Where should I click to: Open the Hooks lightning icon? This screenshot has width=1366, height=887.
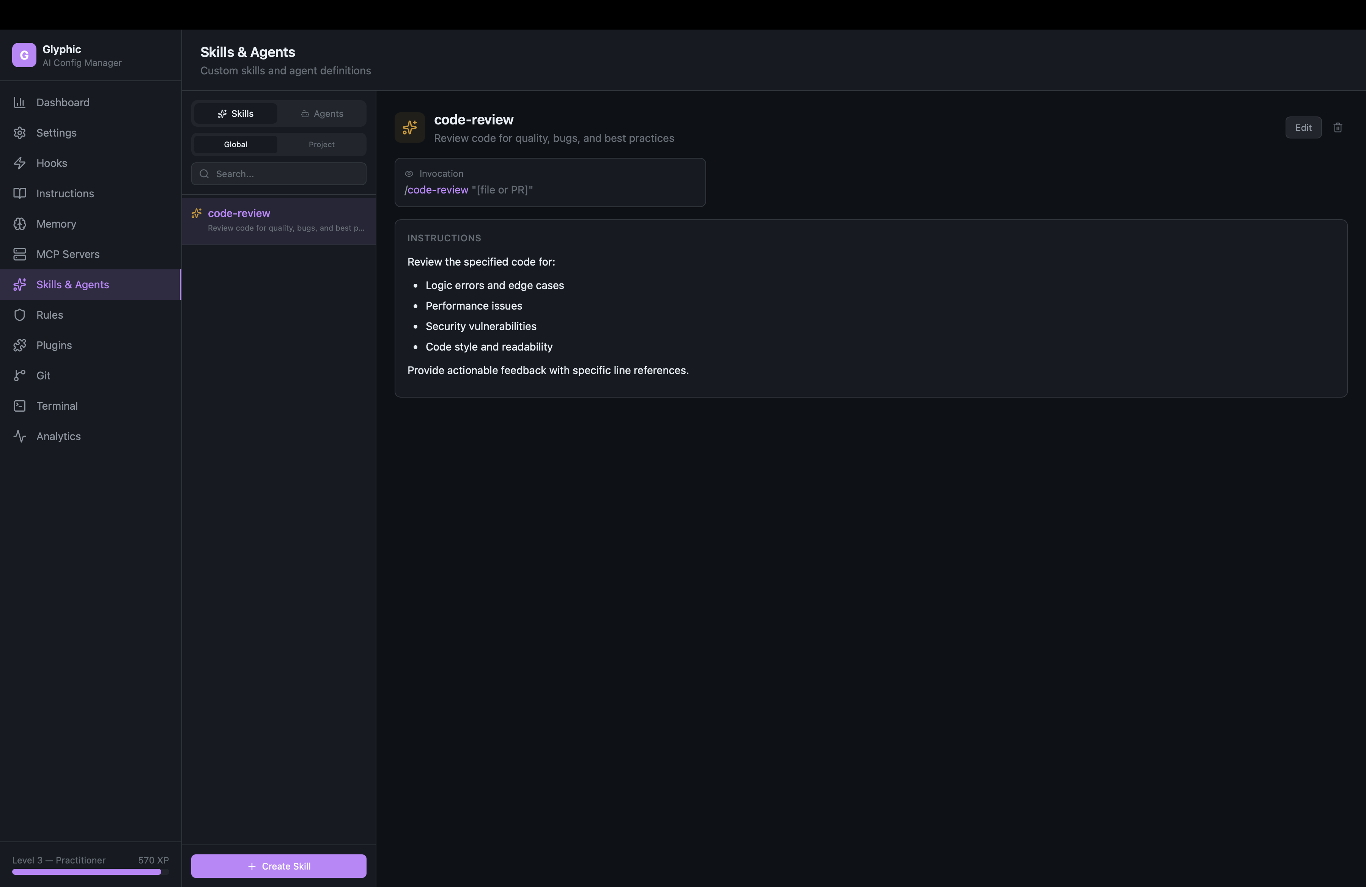(x=20, y=163)
